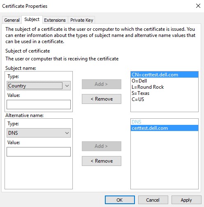The width and height of the screenshot is (204, 207).
Task: Confirm with the OK button
Action: coord(120,200)
